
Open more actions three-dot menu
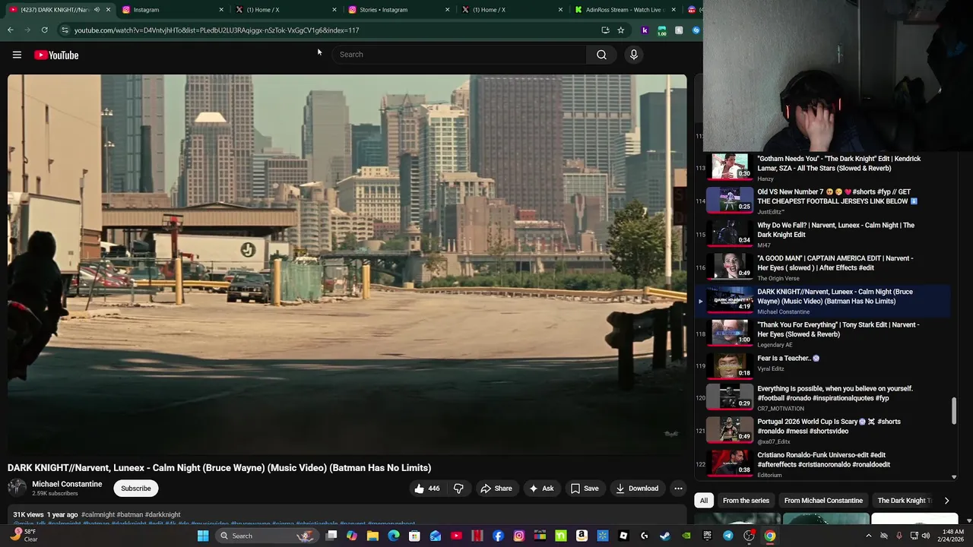(678, 489)
